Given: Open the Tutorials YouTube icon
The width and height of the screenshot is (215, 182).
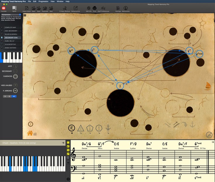Looking at the screenshot, I should pos(4,8).
